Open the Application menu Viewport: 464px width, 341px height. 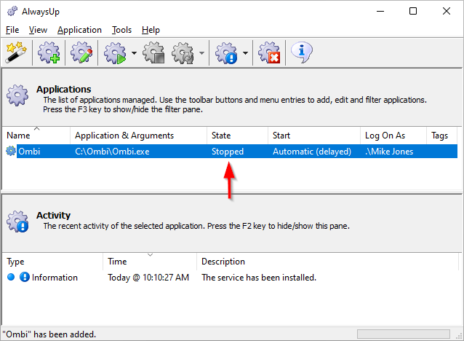pyautogui.click(x=79, y=30)
